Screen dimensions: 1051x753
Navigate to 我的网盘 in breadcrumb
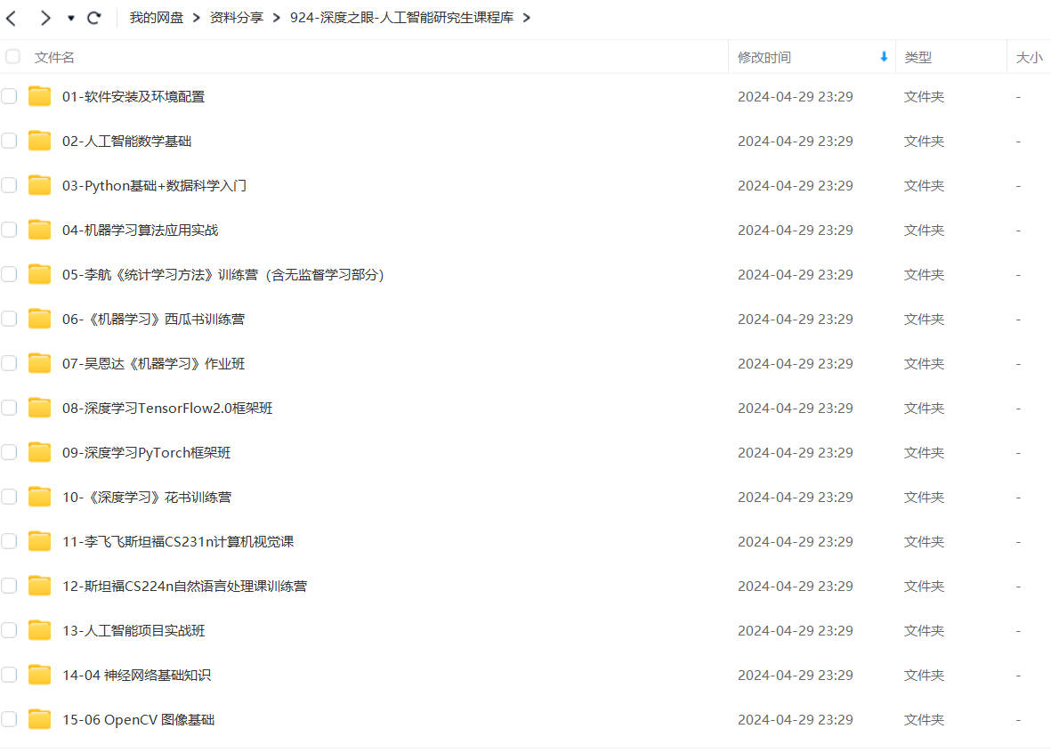point(156,18)
